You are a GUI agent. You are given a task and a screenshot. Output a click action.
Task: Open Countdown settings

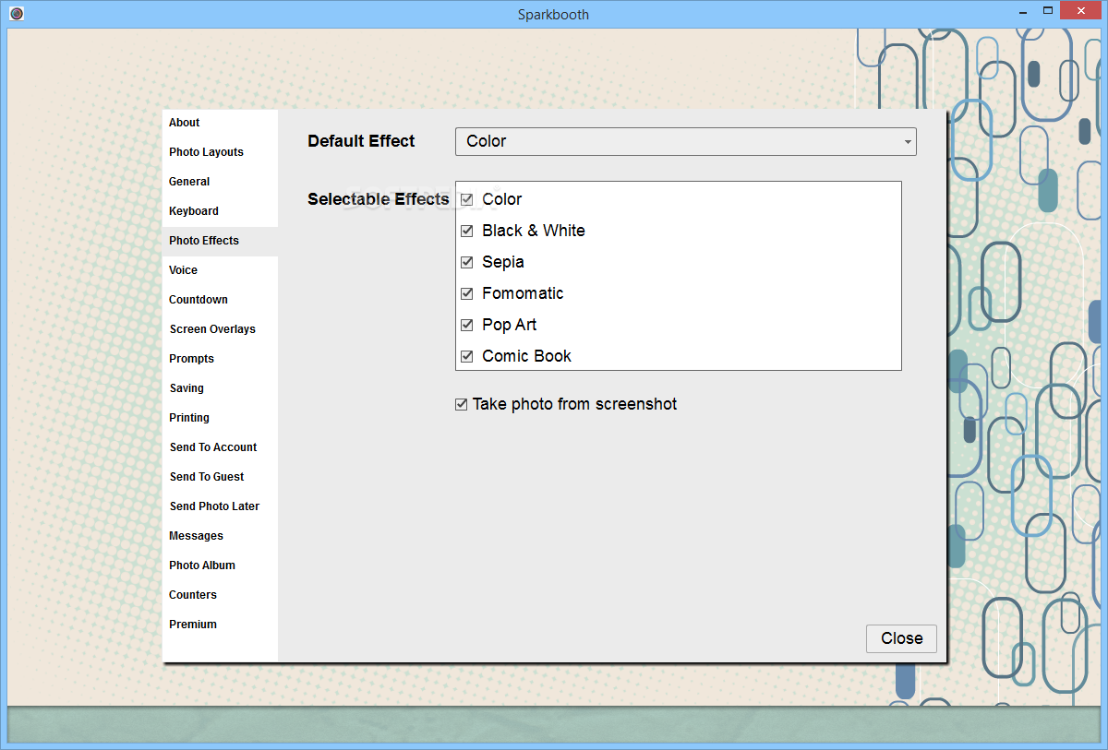point(220,300)
